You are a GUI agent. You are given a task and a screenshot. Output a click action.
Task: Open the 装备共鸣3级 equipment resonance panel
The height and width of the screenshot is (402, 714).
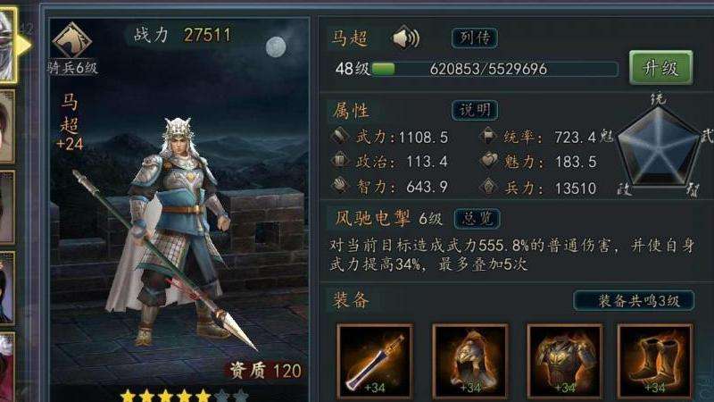point(634,300)
